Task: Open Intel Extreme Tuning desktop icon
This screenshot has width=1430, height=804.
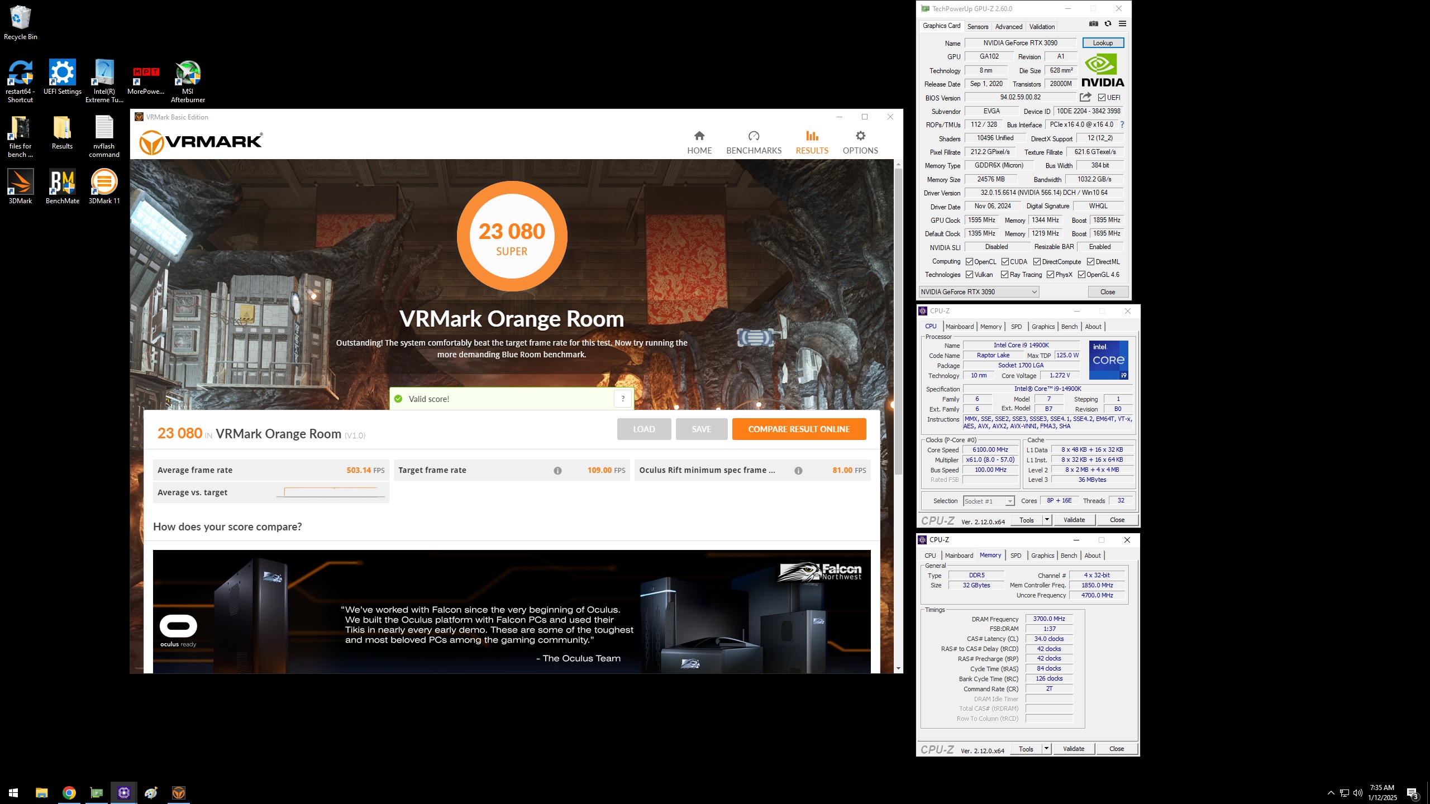Action: 104,82
